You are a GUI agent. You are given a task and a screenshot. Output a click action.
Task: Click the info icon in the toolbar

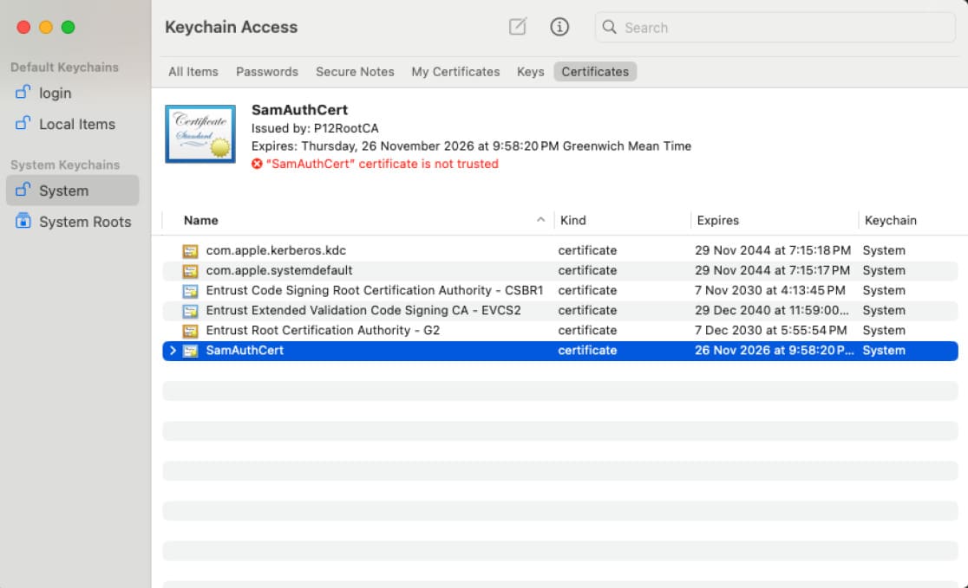[559, 27]
